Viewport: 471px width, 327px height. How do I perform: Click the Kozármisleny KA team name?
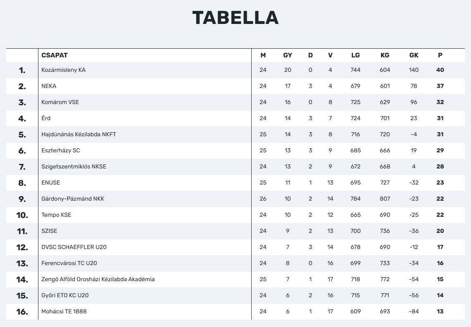[63, 70]
